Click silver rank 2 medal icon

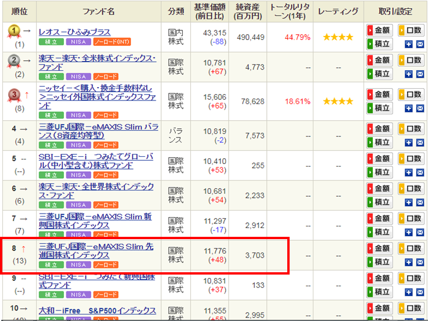coord(14,61)
